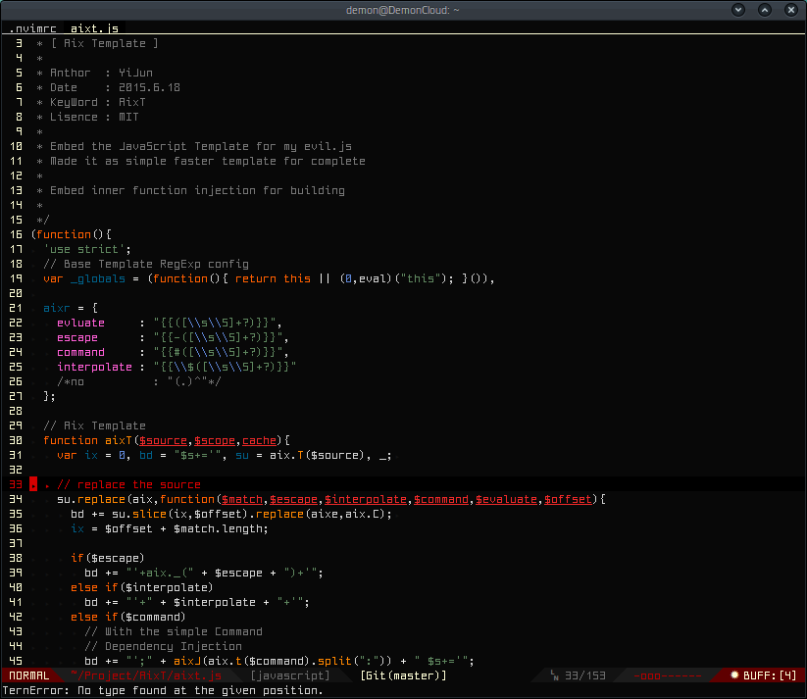Minimize the terminal window
The width and height of the screenshot is (807, 699).
tap(738, 10)
